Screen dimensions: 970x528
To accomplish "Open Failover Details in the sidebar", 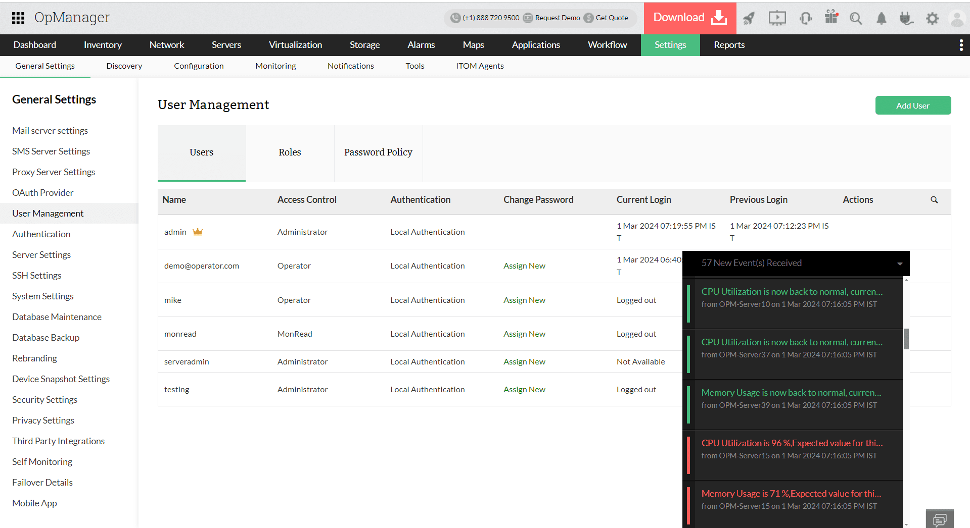I will tap(42, 483).
